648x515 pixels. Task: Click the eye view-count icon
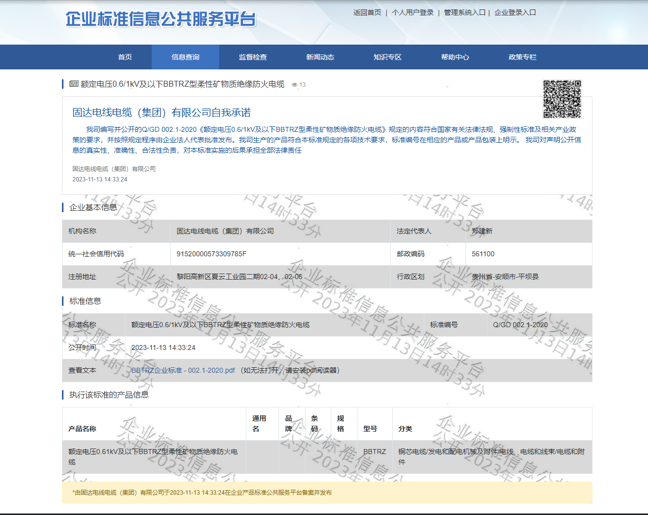[295, 85]
